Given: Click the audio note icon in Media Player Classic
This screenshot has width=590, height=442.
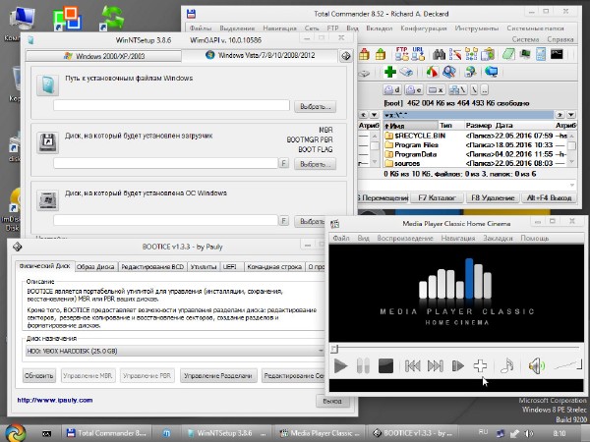Looking at the screenshot, I should (507, 365).
